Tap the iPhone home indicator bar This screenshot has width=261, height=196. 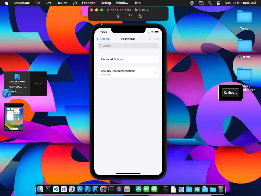click(128, 174)
